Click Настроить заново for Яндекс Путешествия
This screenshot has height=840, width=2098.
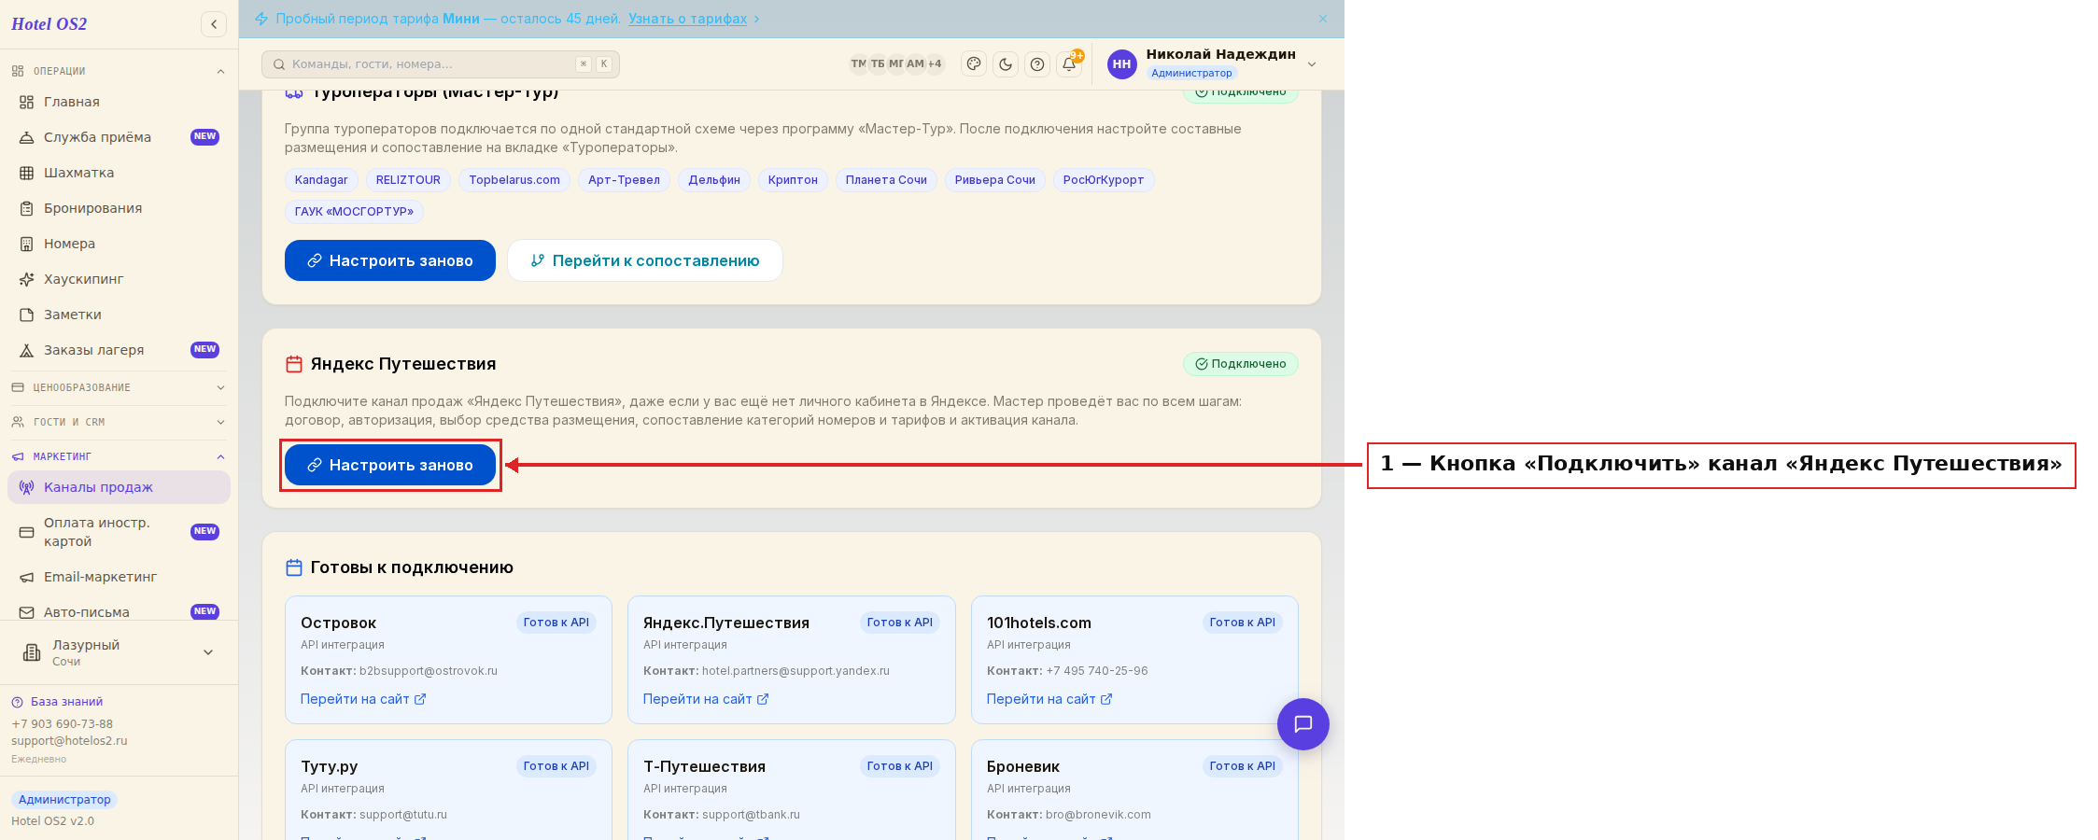(390, 465)
